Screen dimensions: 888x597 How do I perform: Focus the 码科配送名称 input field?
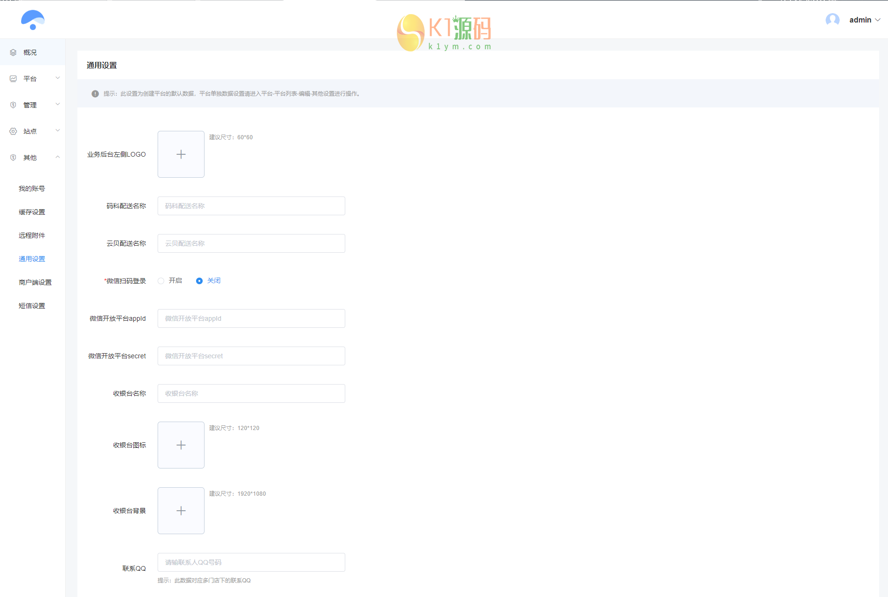coord(251,206)
